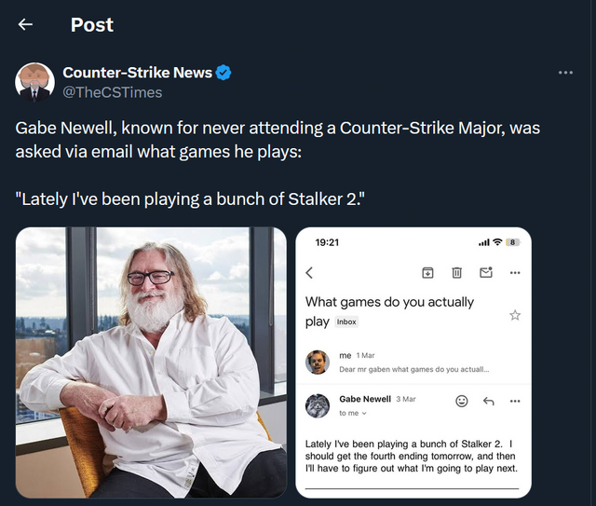The width and height of the screenshot is (596, 506).
Task: Click the reply arrow on Gabe Newell's message
Action: [488, 401]
